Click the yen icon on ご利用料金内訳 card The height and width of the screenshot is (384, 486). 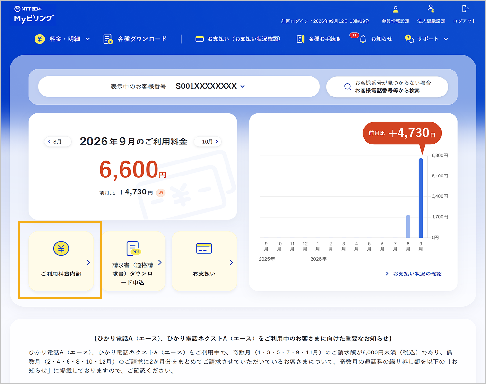61,249
